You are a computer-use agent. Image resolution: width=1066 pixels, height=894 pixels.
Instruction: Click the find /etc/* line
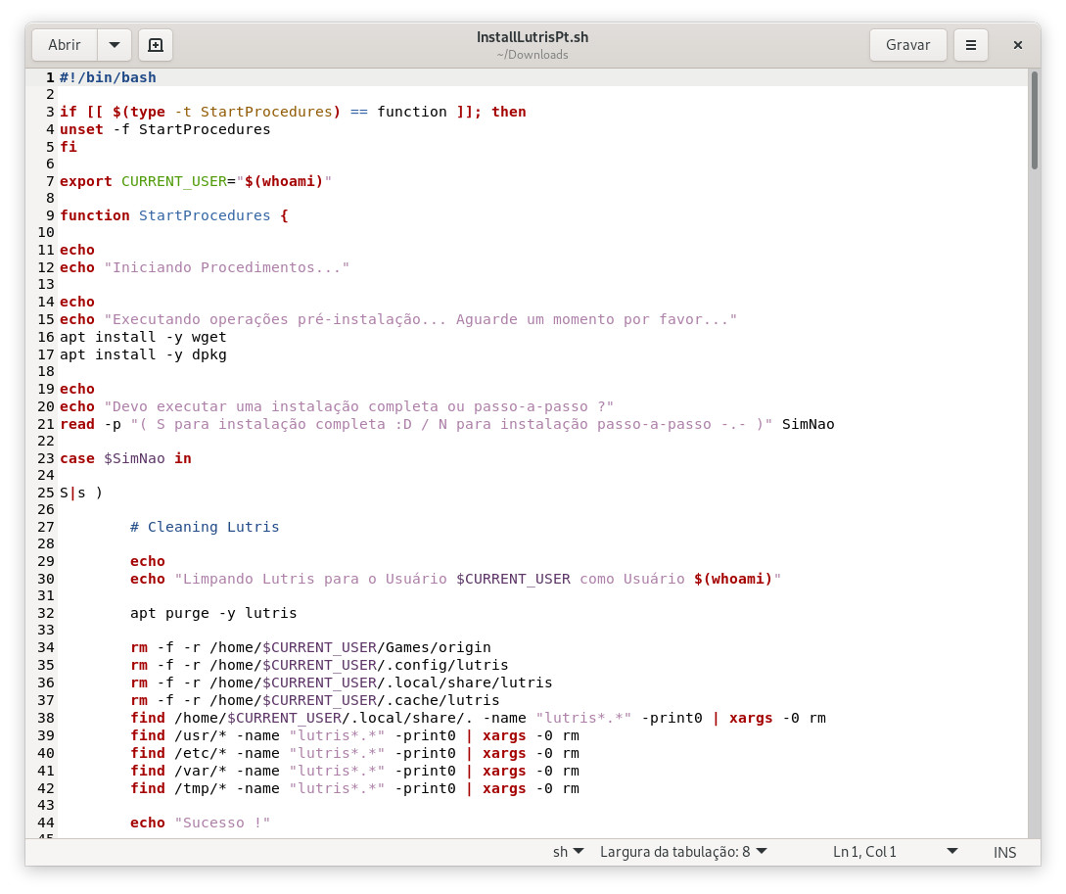(x=355, y=753)
